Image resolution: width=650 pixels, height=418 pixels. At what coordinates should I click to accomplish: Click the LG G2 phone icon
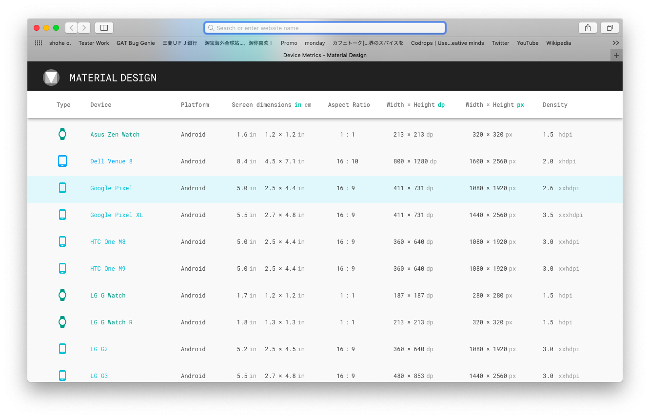62,349
